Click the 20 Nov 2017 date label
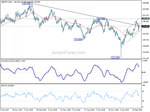150x112 pixels. 17,110
